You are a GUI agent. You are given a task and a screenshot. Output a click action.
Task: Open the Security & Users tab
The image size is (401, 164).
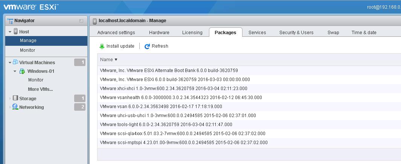point(296,32)
